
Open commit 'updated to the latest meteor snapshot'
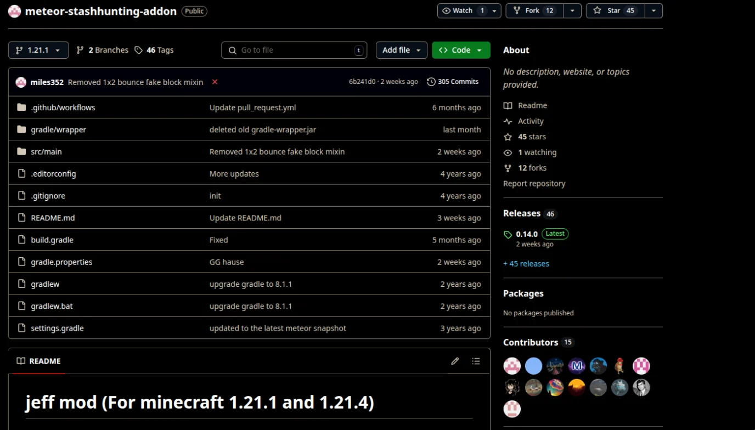(278, 328)
